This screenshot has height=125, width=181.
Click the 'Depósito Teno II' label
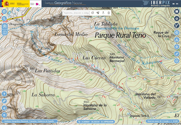(x=139, y=116)
